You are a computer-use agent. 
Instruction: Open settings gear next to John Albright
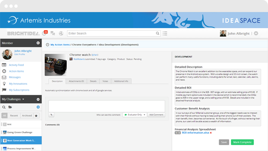(256, 33)
